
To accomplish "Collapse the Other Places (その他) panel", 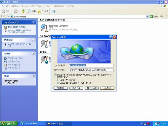I will (33, 53).
